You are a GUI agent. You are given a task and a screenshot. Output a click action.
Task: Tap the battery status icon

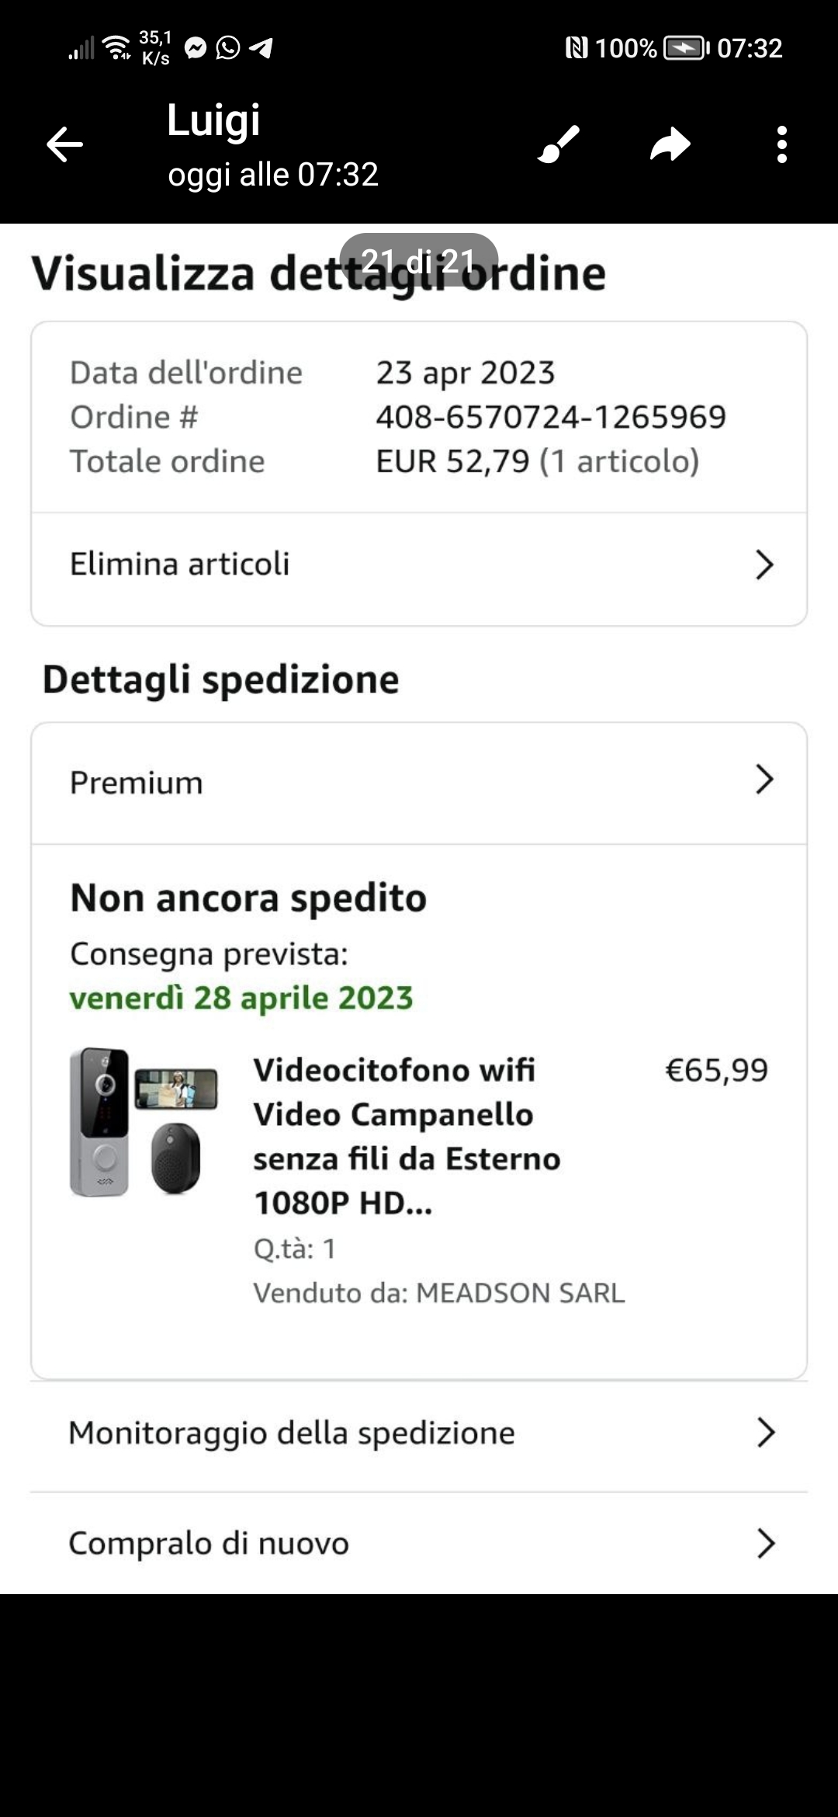tap(686, 48)
